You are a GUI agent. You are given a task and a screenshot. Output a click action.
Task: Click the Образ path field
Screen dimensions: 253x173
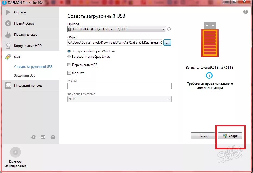click(115, 43)
